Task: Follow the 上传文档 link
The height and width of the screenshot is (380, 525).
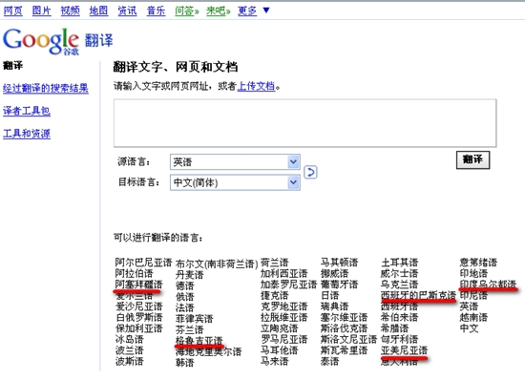Action: pyautogui.click(x=256, y=86)
